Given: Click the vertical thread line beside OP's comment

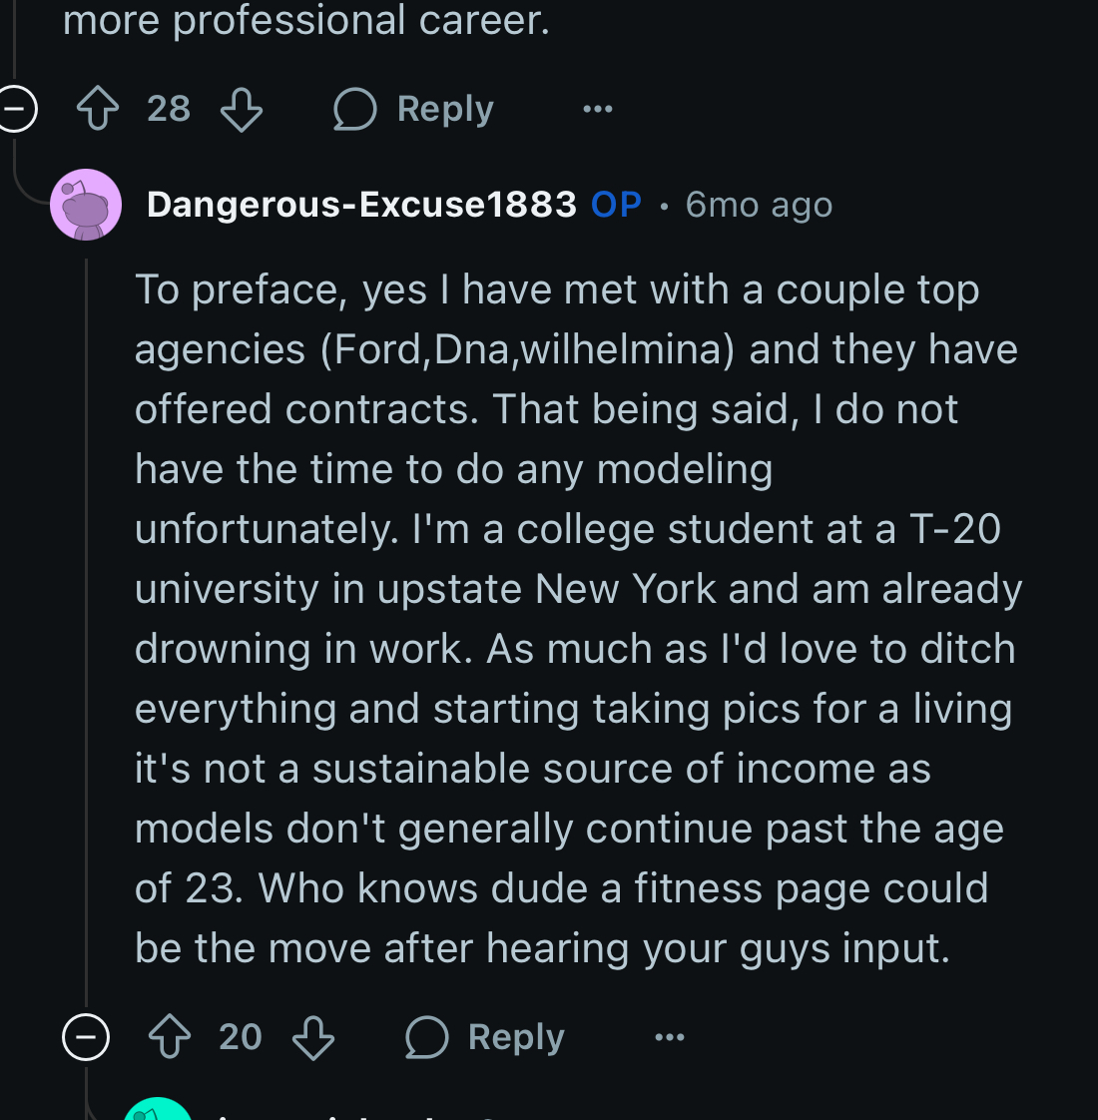Looking at the screenshot, I should coord(87,619).
